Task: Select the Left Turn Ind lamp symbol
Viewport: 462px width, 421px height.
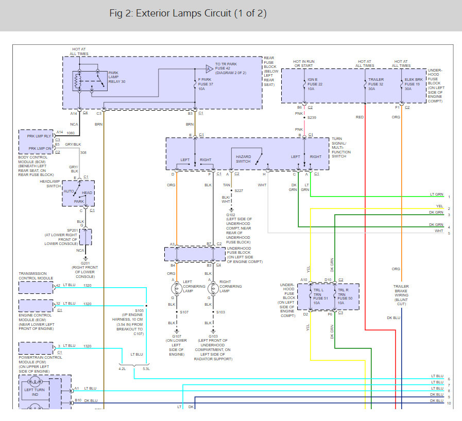Action: coord(36,382)
